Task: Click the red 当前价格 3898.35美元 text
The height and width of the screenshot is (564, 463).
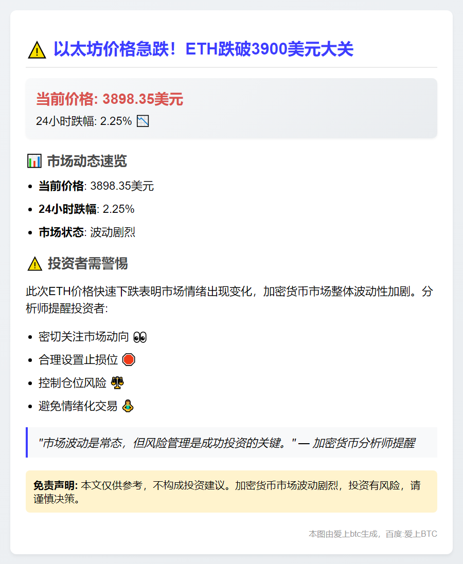Action: pyautogui.click(x=110, y=99)
